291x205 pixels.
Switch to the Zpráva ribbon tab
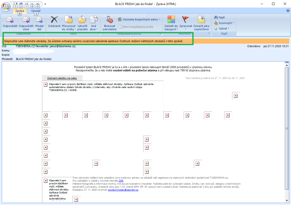[x=20, y=11]
